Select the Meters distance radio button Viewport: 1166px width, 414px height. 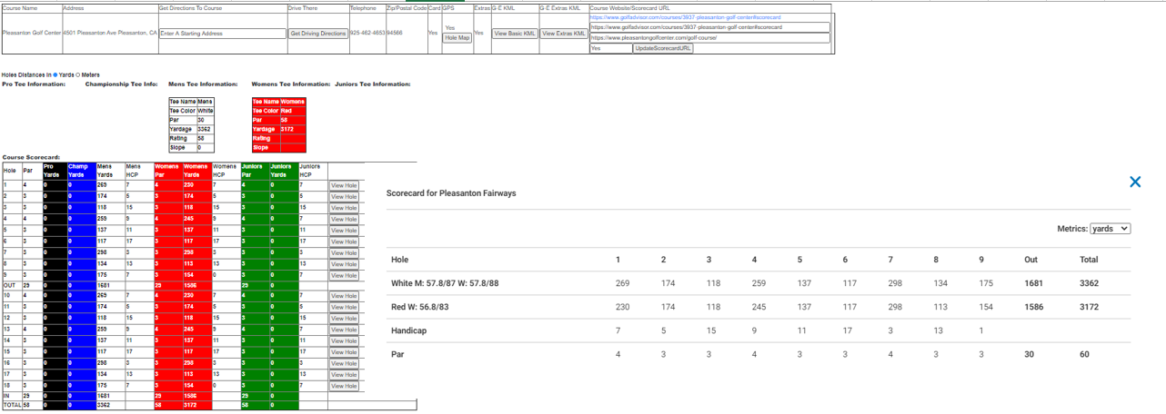point(78,74)
